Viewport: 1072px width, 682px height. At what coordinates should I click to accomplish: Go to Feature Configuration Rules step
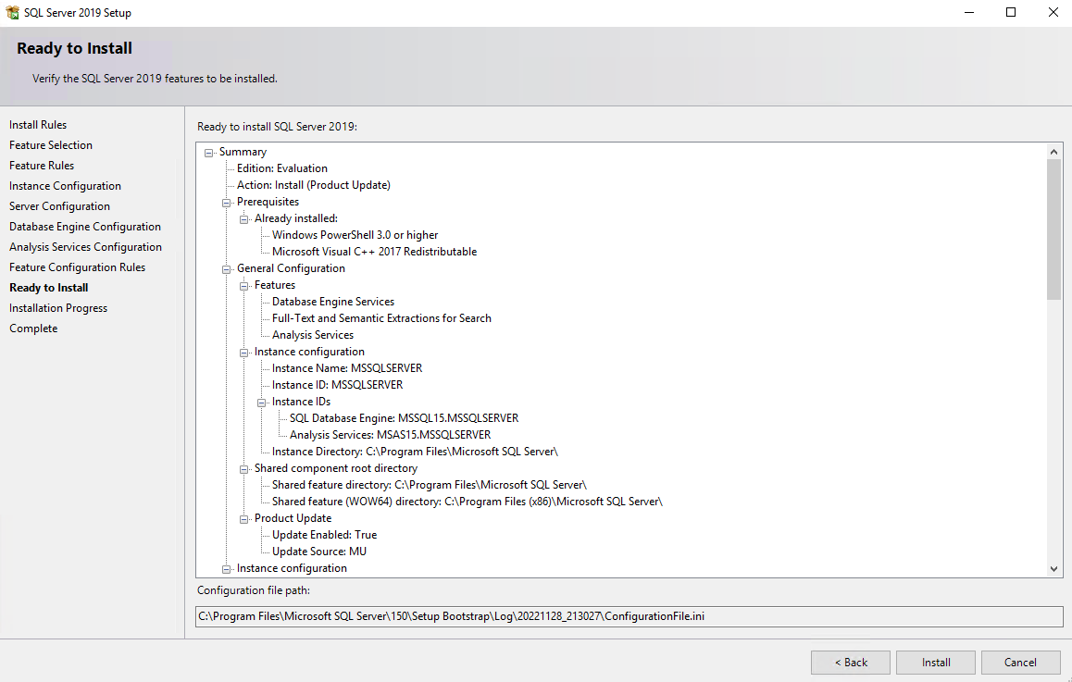77,267
